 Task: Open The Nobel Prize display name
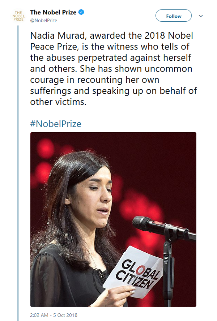53,13
